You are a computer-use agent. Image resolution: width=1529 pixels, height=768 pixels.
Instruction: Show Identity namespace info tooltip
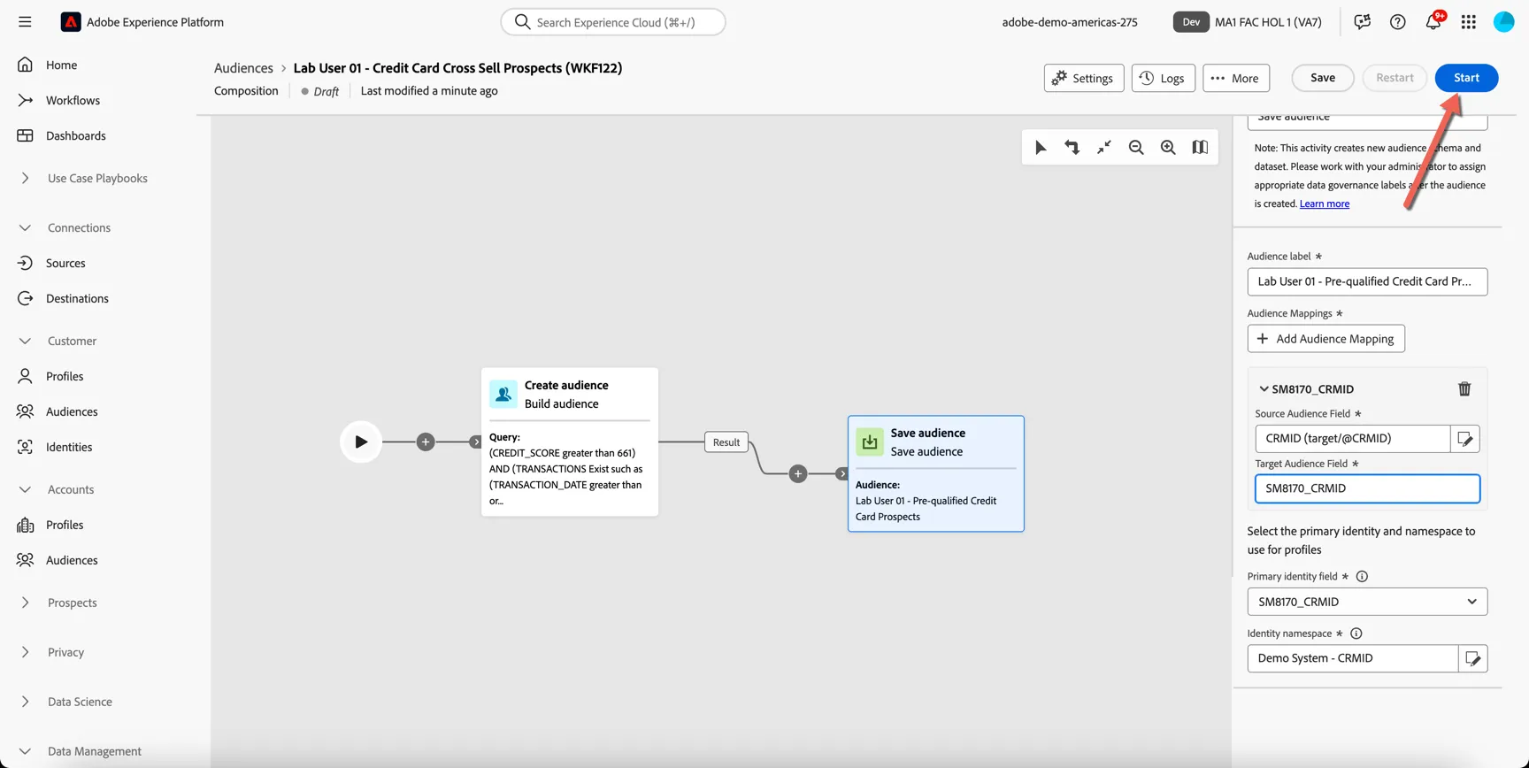pyautogui.click(x=1356, y=634)
